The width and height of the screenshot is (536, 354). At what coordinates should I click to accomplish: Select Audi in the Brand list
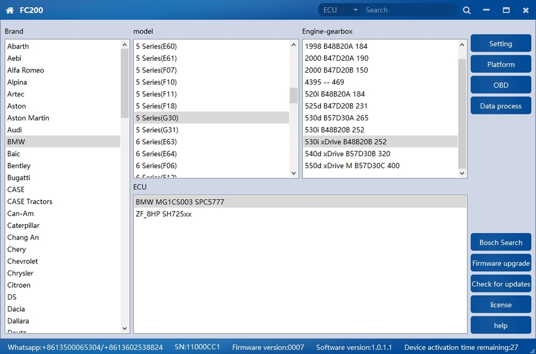15,130
